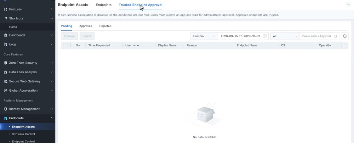Select the Pending sub-tab
The height and width of the screenshot is (143, 354).
67,26
